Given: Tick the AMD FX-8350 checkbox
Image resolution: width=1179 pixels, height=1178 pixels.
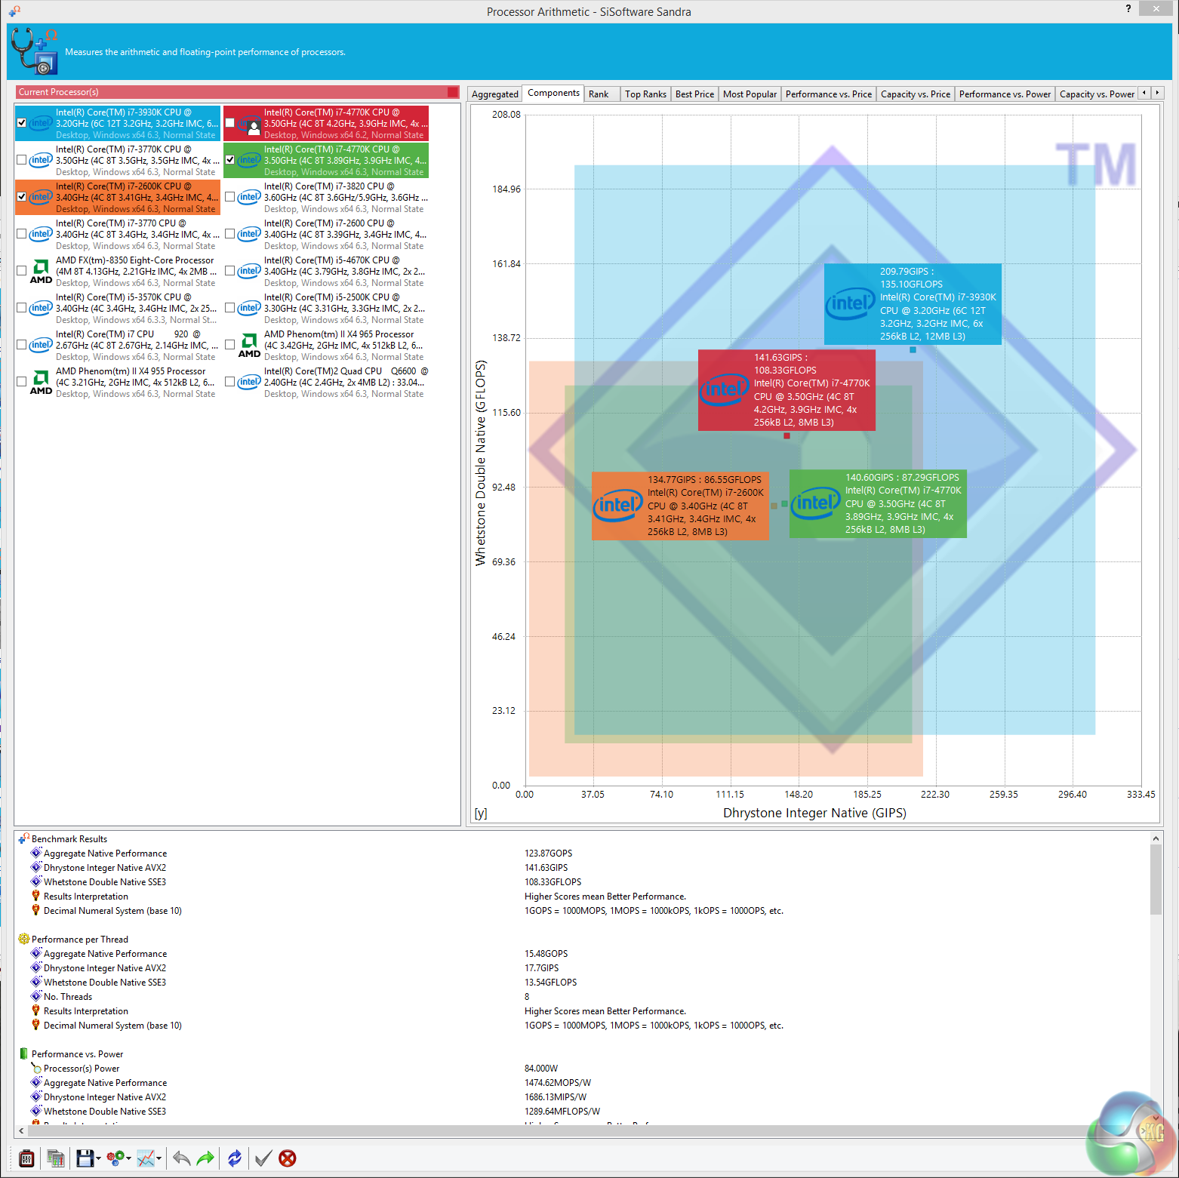Looking at the screenshot, I should click(22, 271).
